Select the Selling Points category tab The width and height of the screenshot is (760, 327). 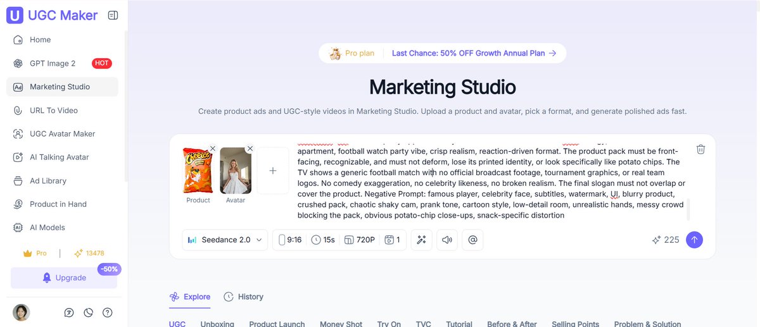[x=575, y=324]
